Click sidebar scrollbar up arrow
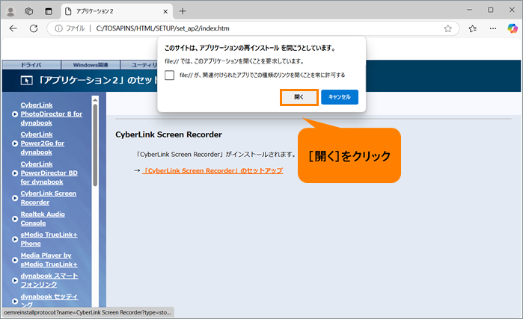Viewport: 523px width, 319px height. coord(95,99)
